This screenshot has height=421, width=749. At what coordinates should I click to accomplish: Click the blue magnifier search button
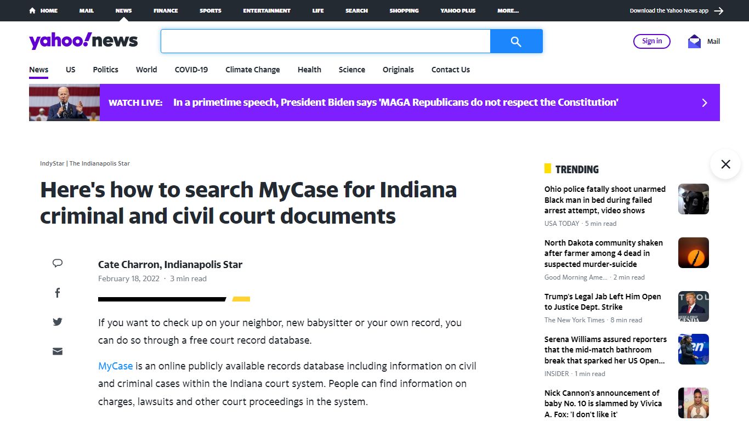click(516, 41)
